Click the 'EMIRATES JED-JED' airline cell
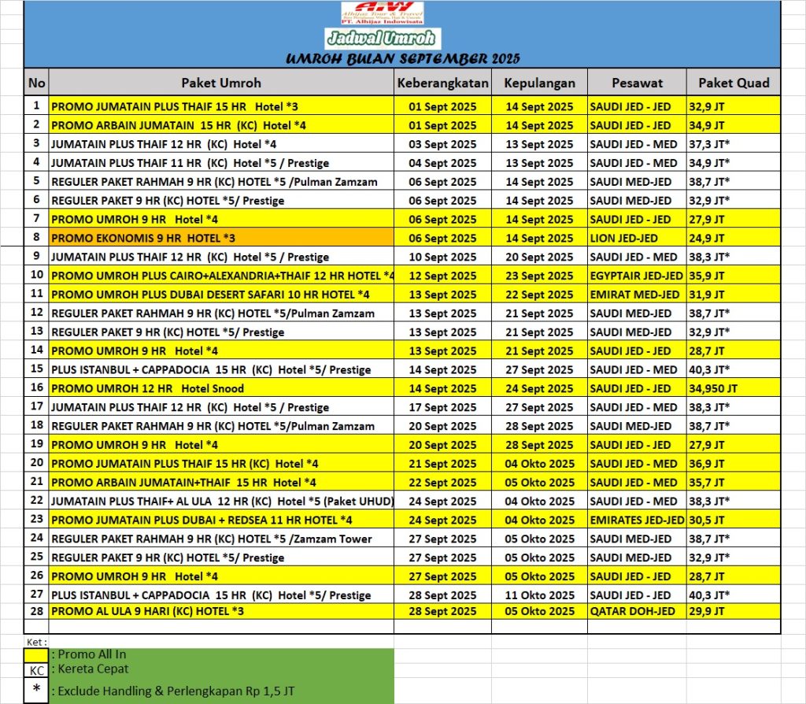The image size is (806, 704). [637, 520]
